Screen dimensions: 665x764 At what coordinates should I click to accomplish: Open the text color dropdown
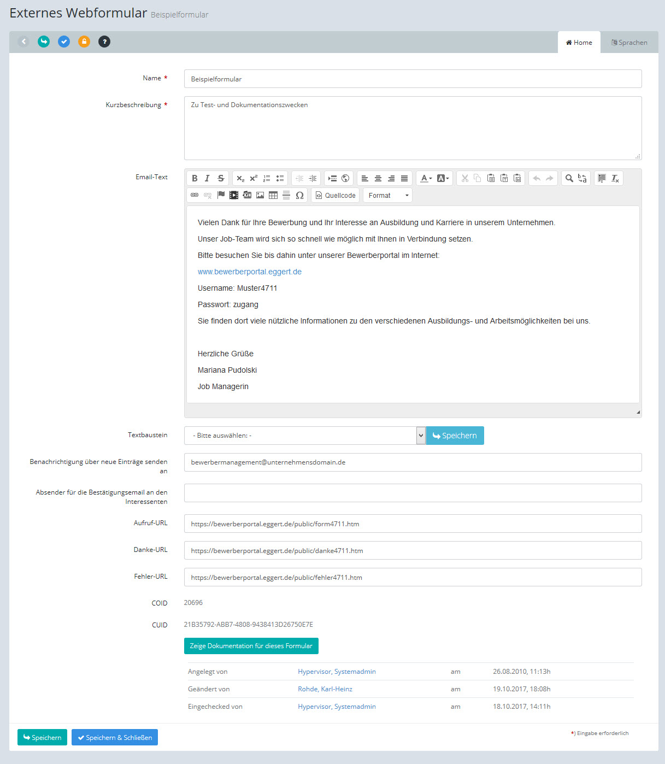426,178
